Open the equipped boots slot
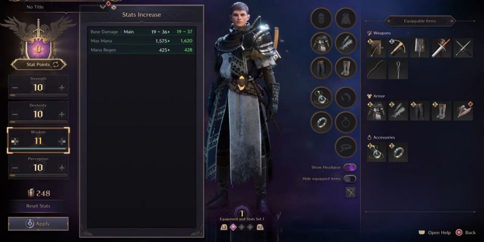 pos(346,67)
